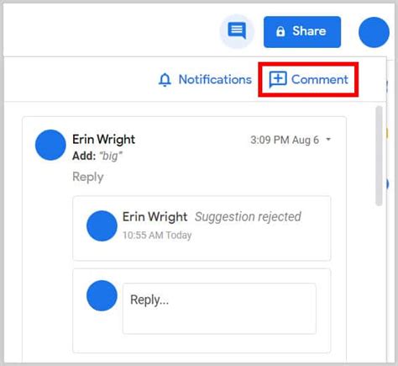Select the avatar beside the Reply field
The image size is (398, 366).
point(102,295)
